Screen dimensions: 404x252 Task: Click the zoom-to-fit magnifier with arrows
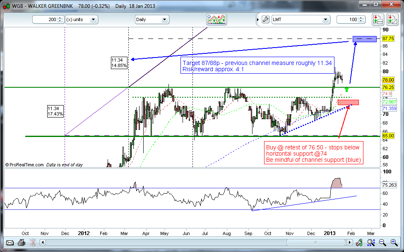(371, 243)
